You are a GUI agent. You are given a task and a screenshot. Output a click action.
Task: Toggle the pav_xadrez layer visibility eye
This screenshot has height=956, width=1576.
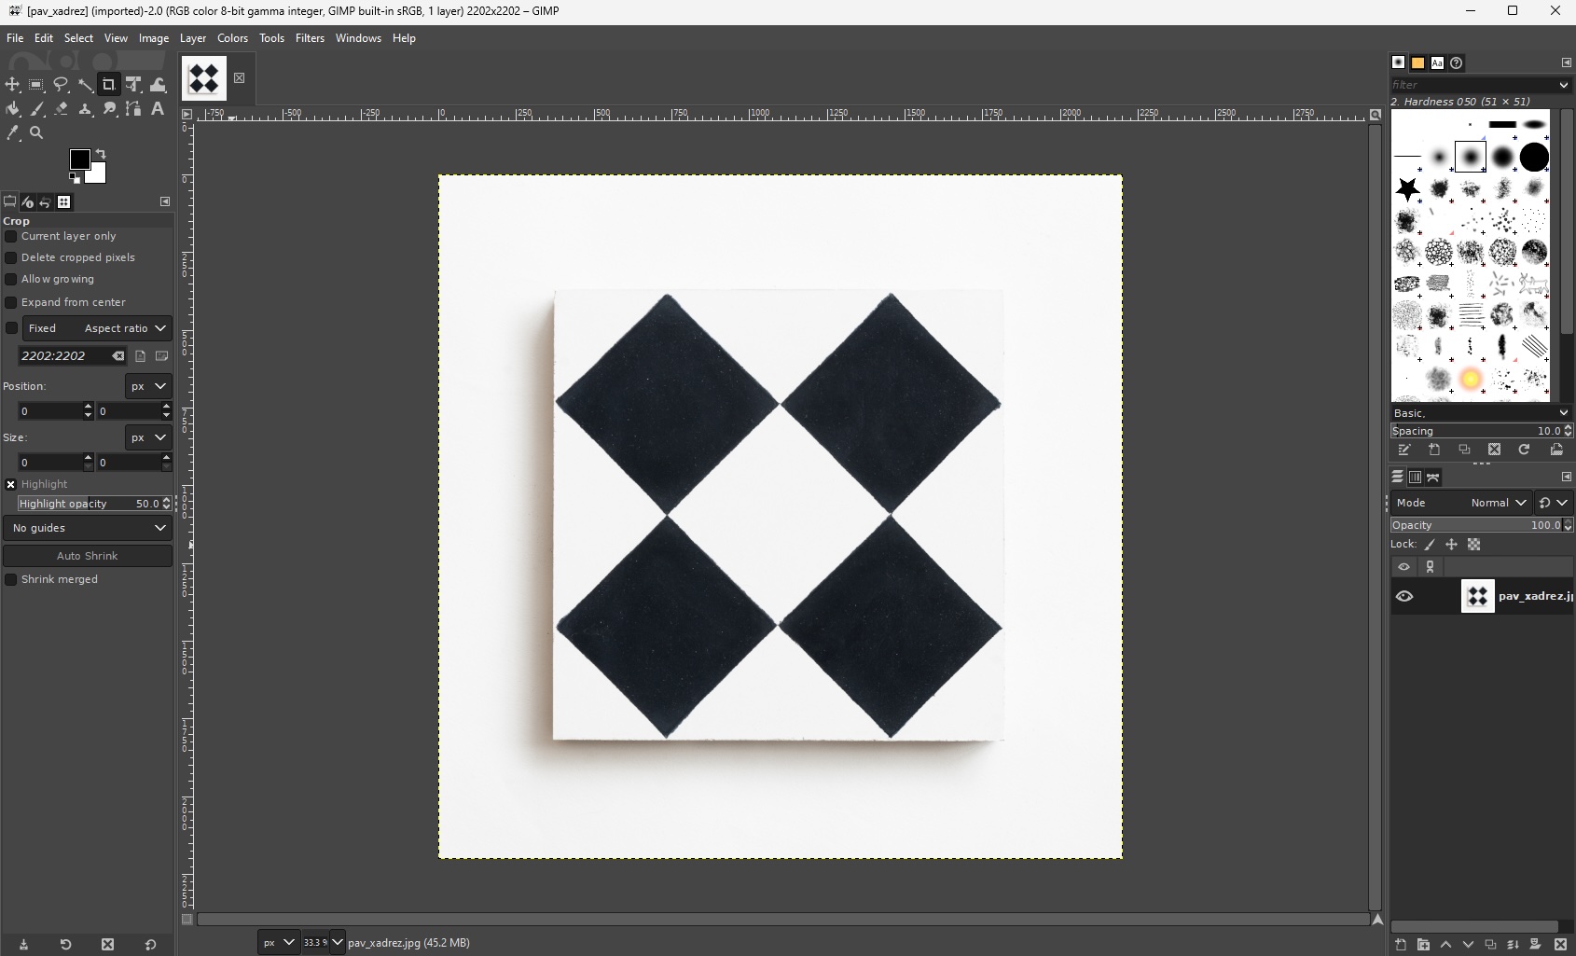pos(1404,597)
